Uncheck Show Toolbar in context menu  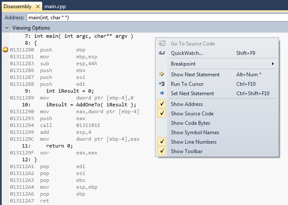pos(186,151)
